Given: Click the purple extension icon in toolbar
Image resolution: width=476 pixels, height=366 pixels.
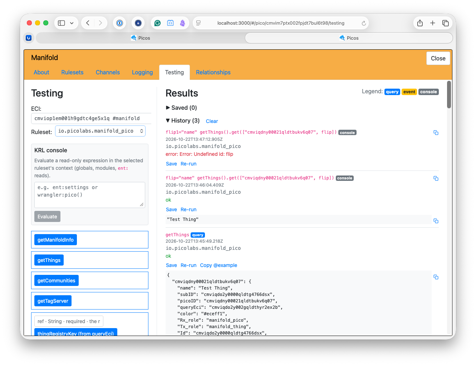Looking at the screenshot, I should coord(182,23).
